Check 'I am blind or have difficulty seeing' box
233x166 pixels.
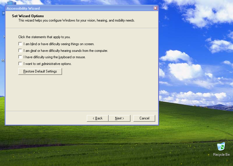tap(20, 44)
